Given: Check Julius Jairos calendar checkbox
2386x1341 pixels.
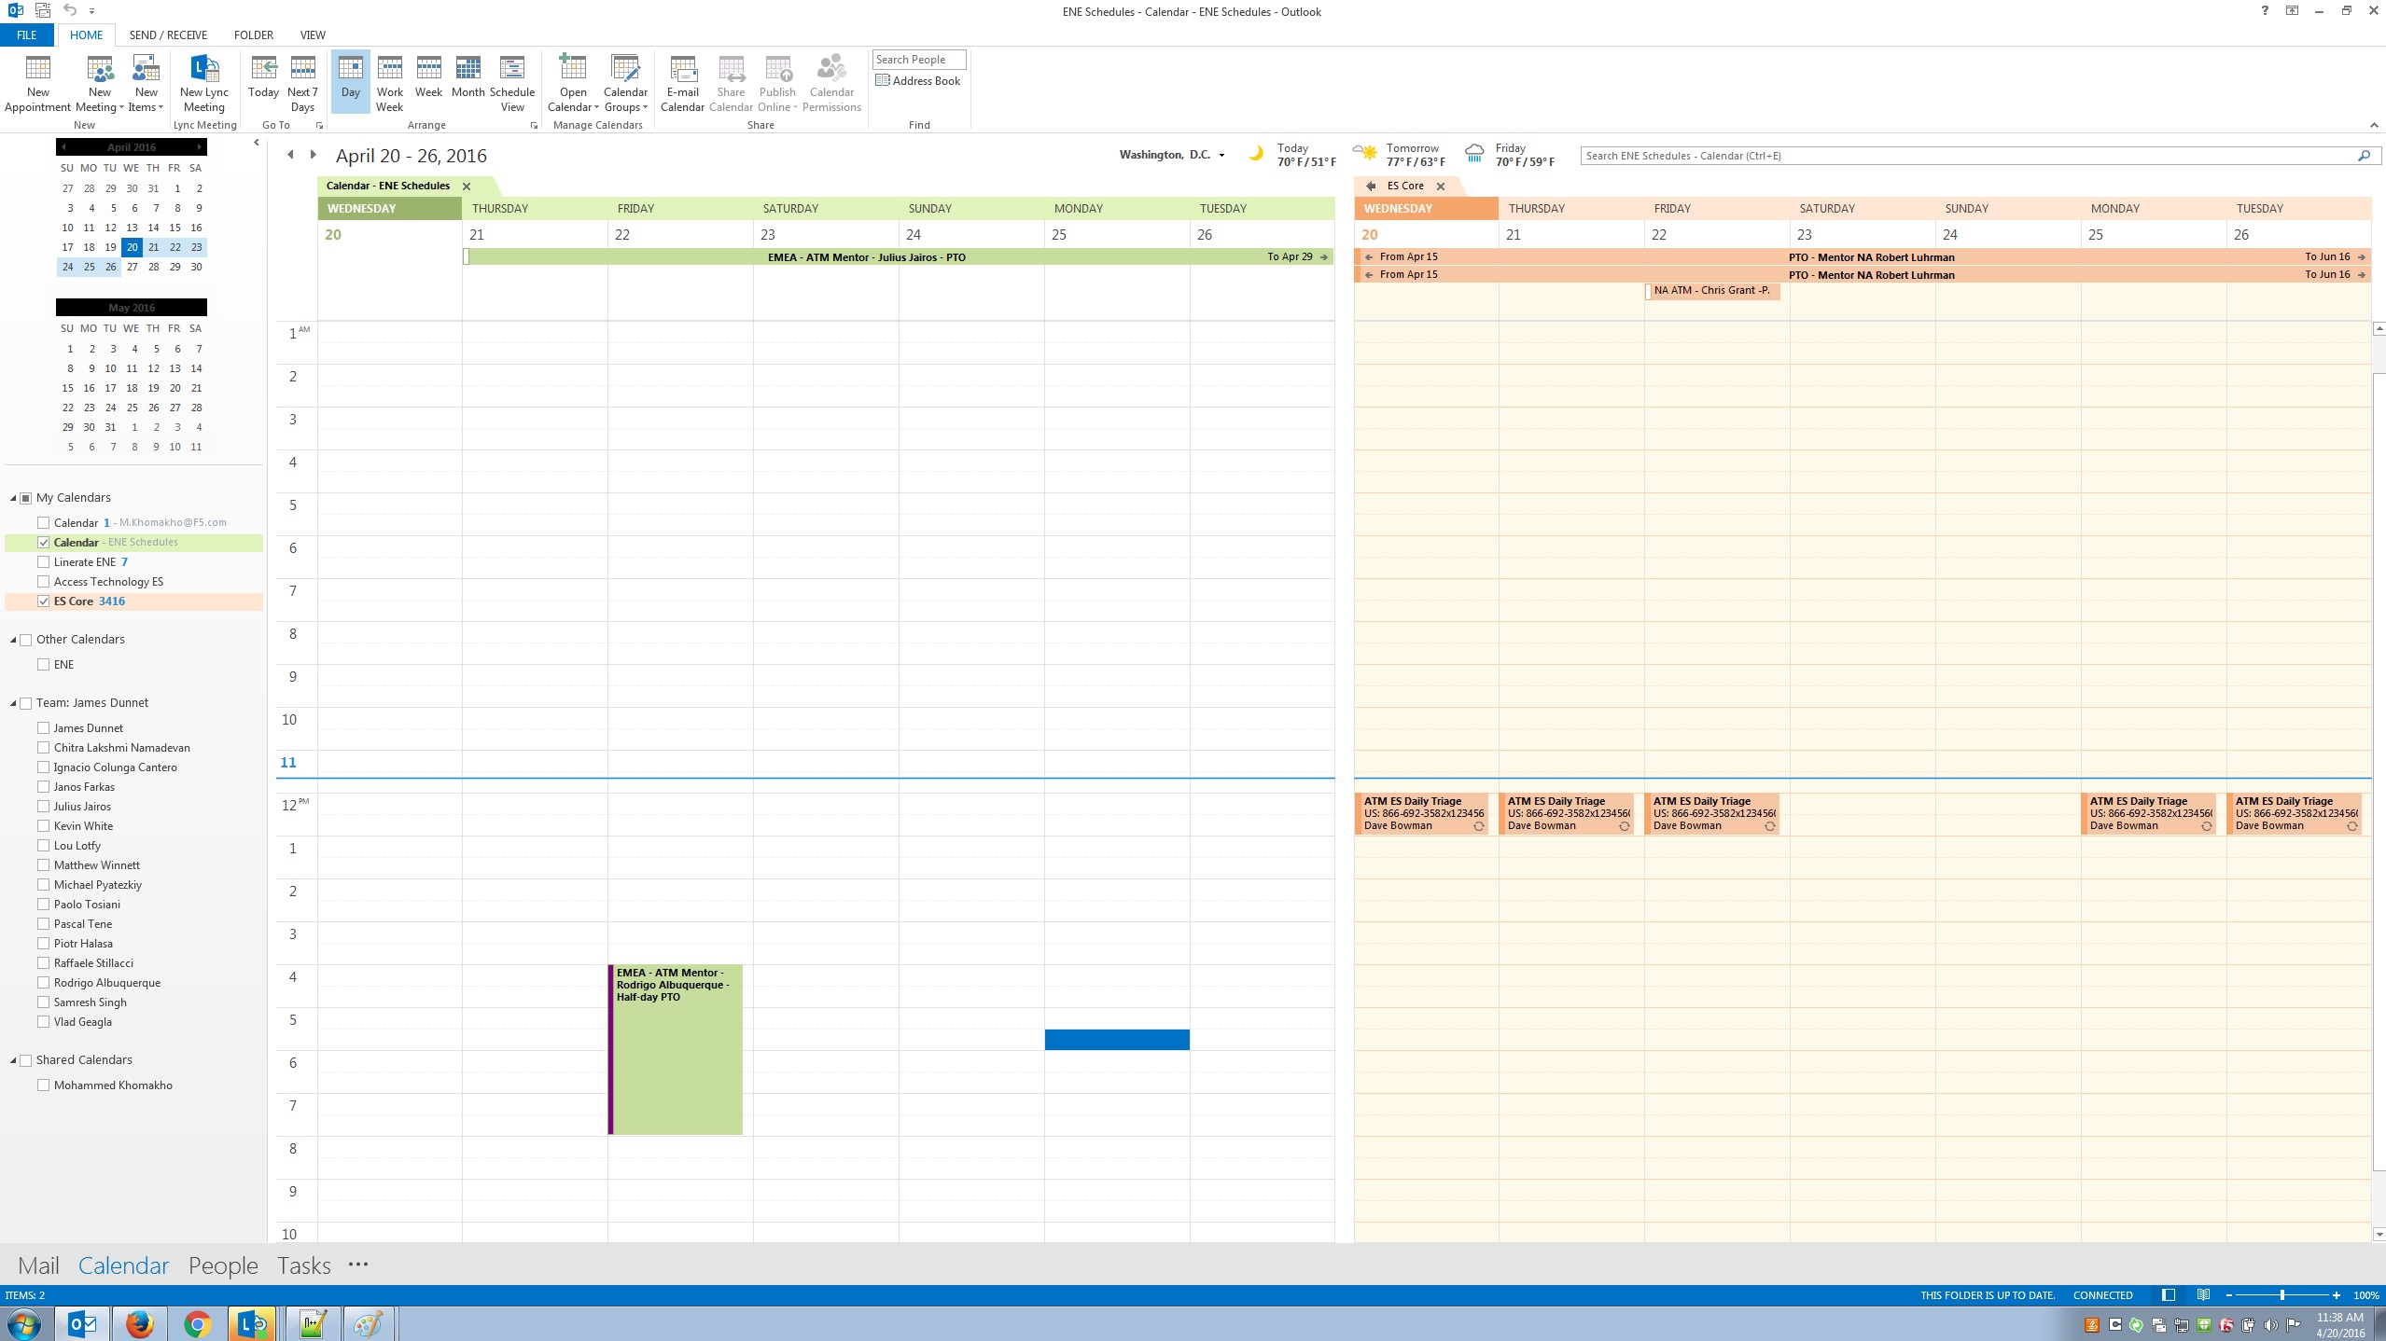Looking at the screenshot, I should coord(43,806).
